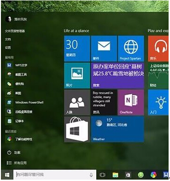Open the 'Boy rescued in rubble' news tile
The height and width of the screenshot is (181, 170).
(x=104, y=102)
